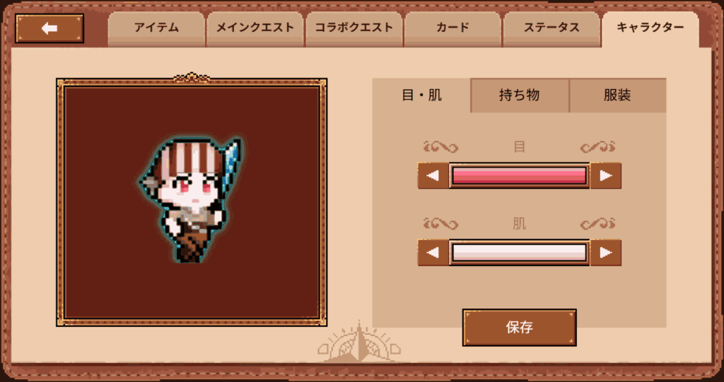View the ステータス tab
The height and width of the screenshot is (382, 724).
(x=551, y=28)
